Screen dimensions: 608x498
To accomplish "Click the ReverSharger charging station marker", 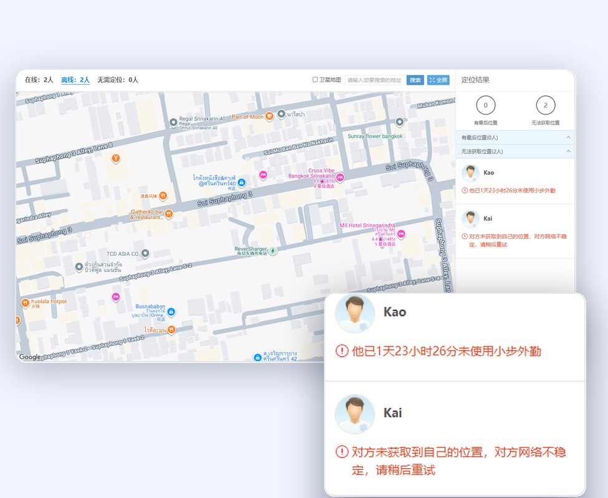I will tap(273, 251).
